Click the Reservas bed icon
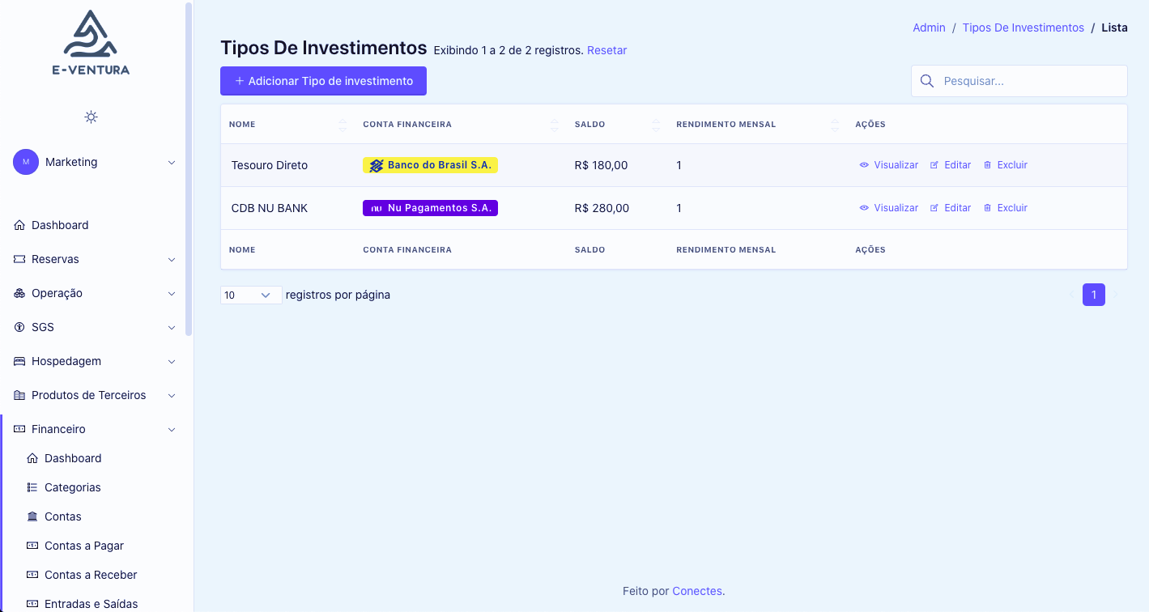This screenshot has width=1149, height=612. click(x=19, y=259)
